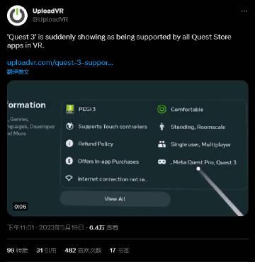
Task: Click the internet connection wifi icon
Action: point(69,178)
